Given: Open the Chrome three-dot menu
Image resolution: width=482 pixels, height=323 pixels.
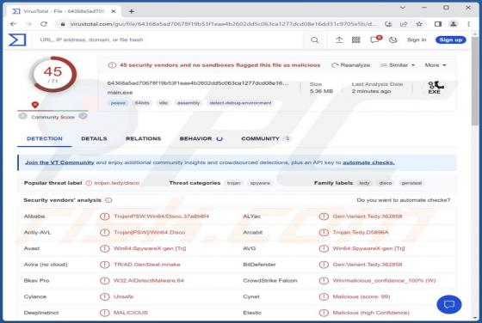Looking at the screenshot, I should point(468,24).
